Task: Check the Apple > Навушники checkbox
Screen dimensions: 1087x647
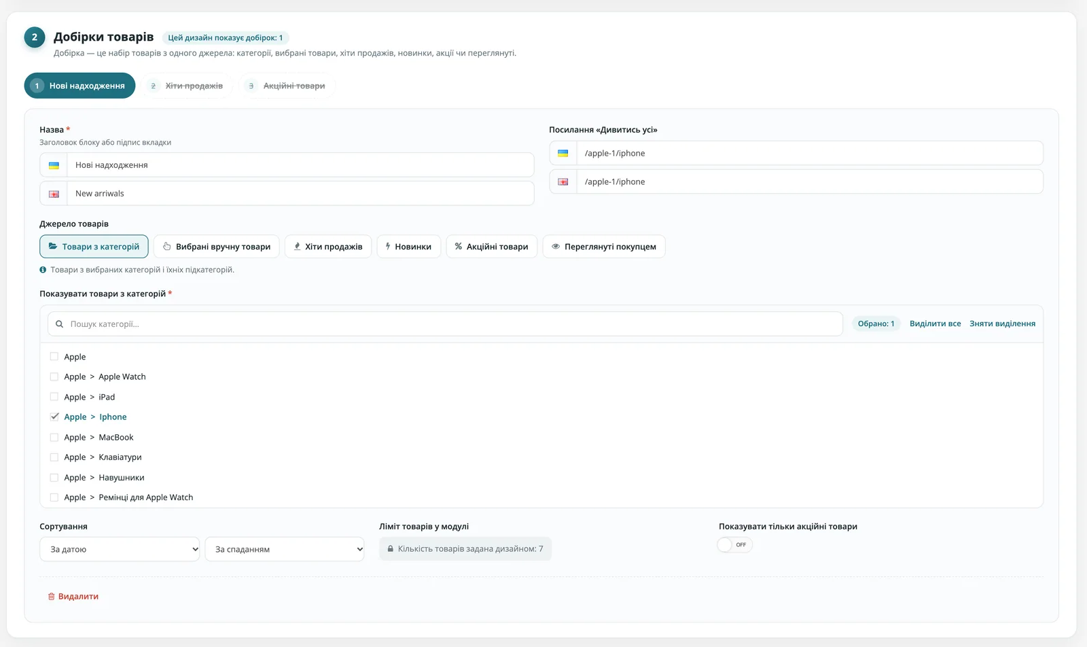Action: 54,477
